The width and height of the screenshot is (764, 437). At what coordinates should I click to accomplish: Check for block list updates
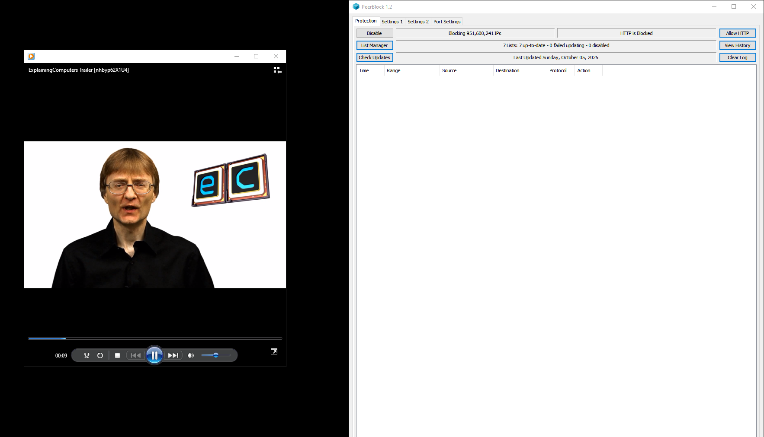pyautogui.click(x=375, y=57)
